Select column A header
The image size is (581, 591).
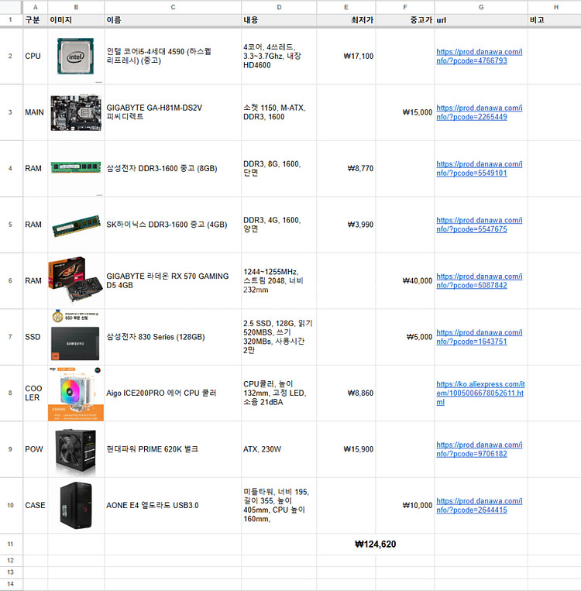(35, 7)
